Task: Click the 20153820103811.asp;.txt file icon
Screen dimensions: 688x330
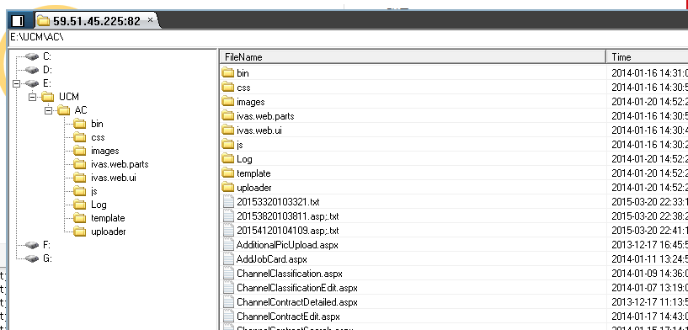Action: 228,216
